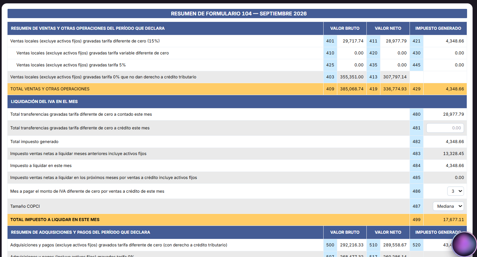Select value 292,216.33 in field 500

[x=352, y=245]
